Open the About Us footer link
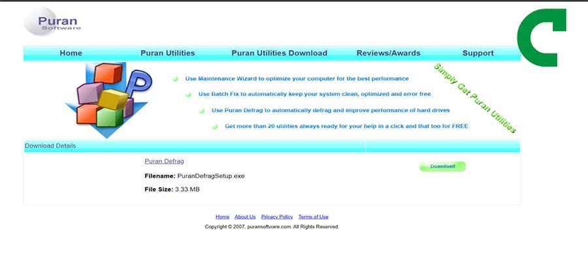 tap(245, 217)
